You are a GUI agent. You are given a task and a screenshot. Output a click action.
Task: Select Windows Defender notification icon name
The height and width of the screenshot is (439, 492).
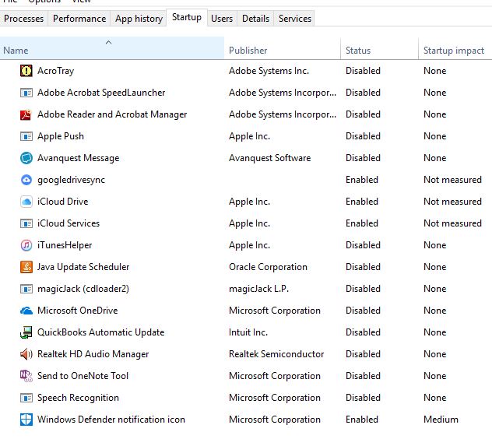111,420
